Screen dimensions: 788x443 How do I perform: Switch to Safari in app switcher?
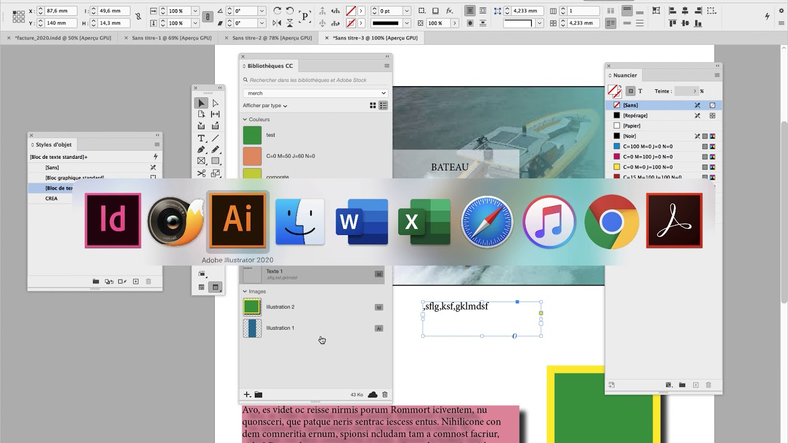point(487,221)
